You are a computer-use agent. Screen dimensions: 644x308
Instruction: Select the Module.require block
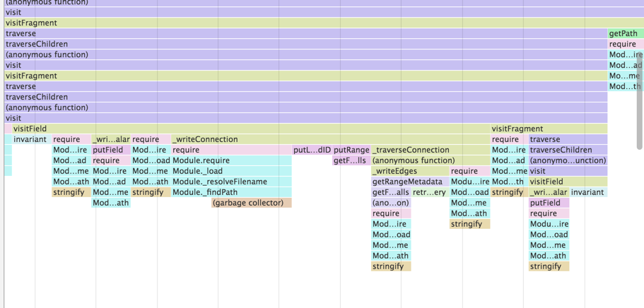point(232,160)
